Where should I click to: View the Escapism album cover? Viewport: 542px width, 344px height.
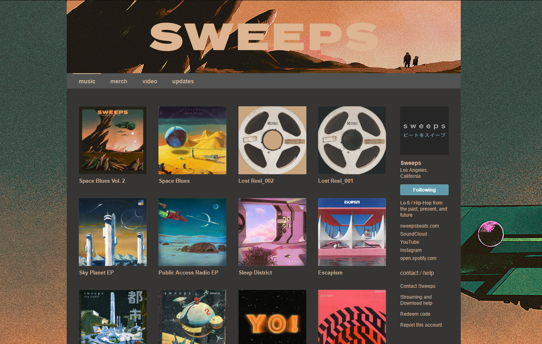352,232
